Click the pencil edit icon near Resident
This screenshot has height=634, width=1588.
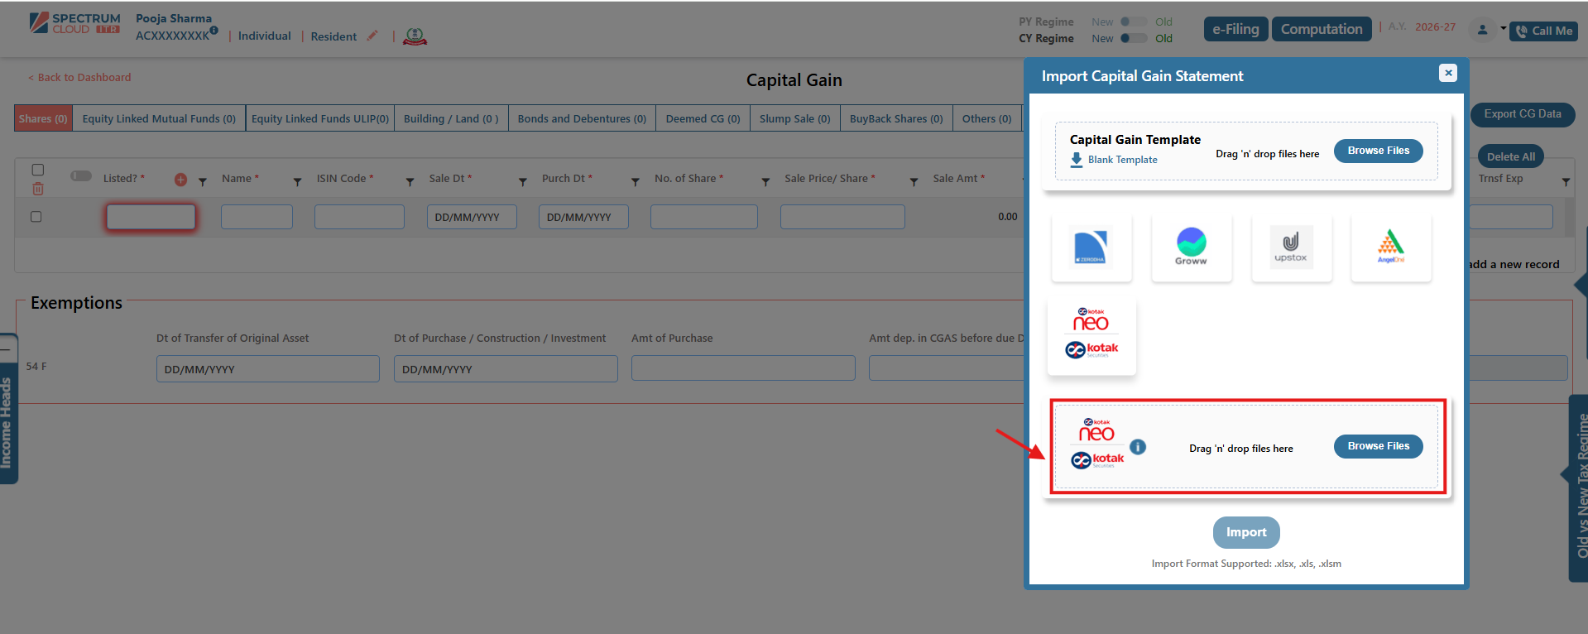[x=372, y=36]
